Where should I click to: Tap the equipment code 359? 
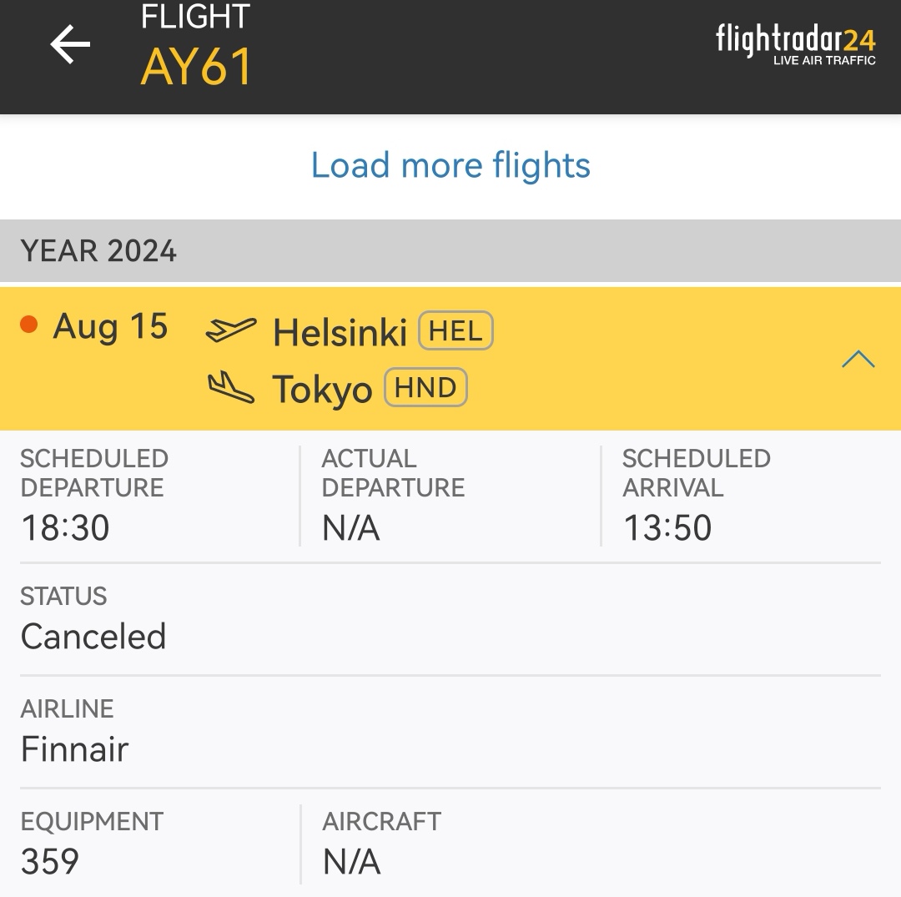pyautogui.click(x=49, y=861)
